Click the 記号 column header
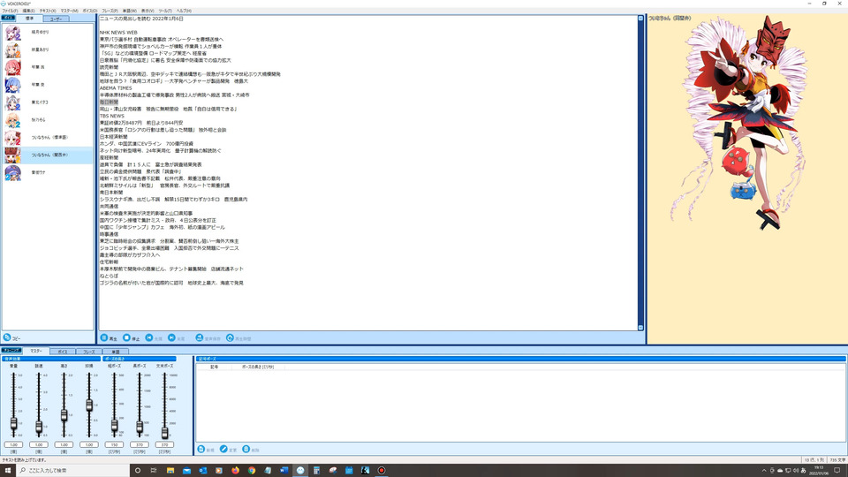Viewport: 848px width, 477px height. (x=214, y=367)
